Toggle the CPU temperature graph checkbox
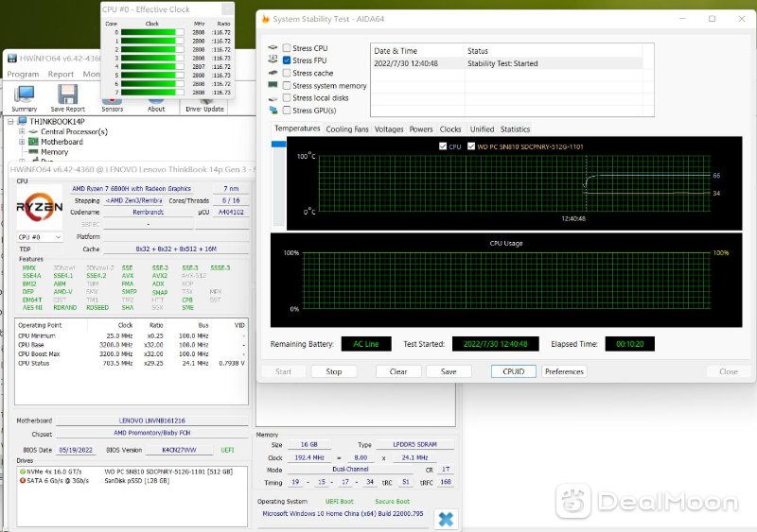This screenshot has height=532, width=757. [443, 146]
